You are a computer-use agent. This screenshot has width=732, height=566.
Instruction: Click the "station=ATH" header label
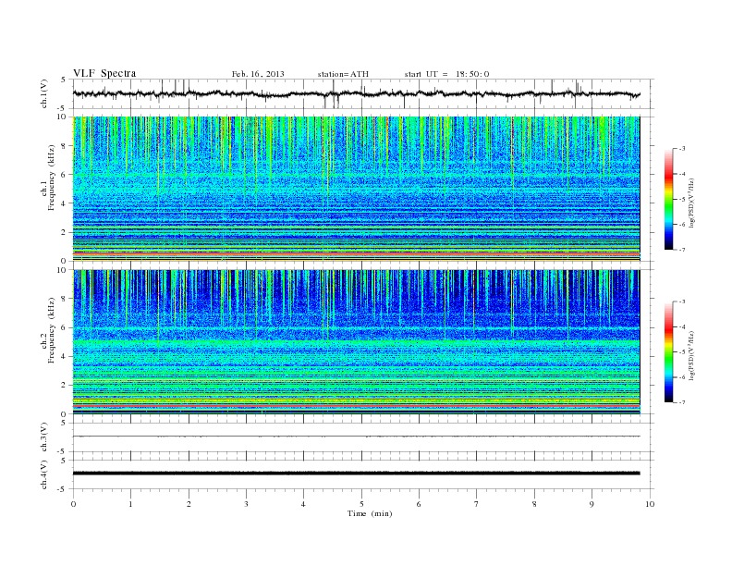click(343, 74)
